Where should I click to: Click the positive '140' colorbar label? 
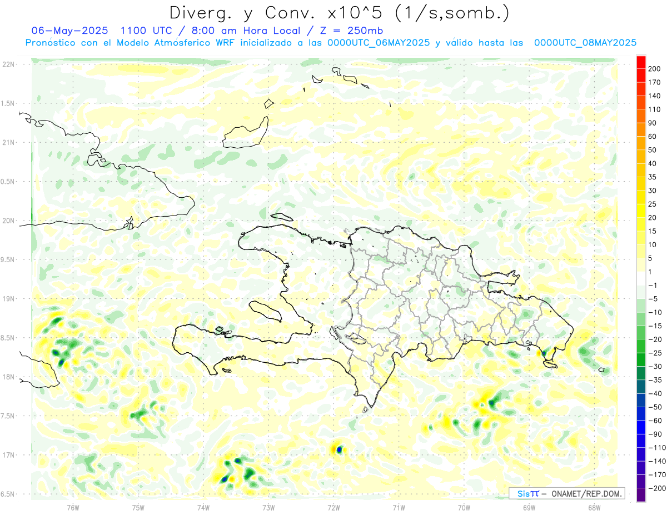coord(654,96)
